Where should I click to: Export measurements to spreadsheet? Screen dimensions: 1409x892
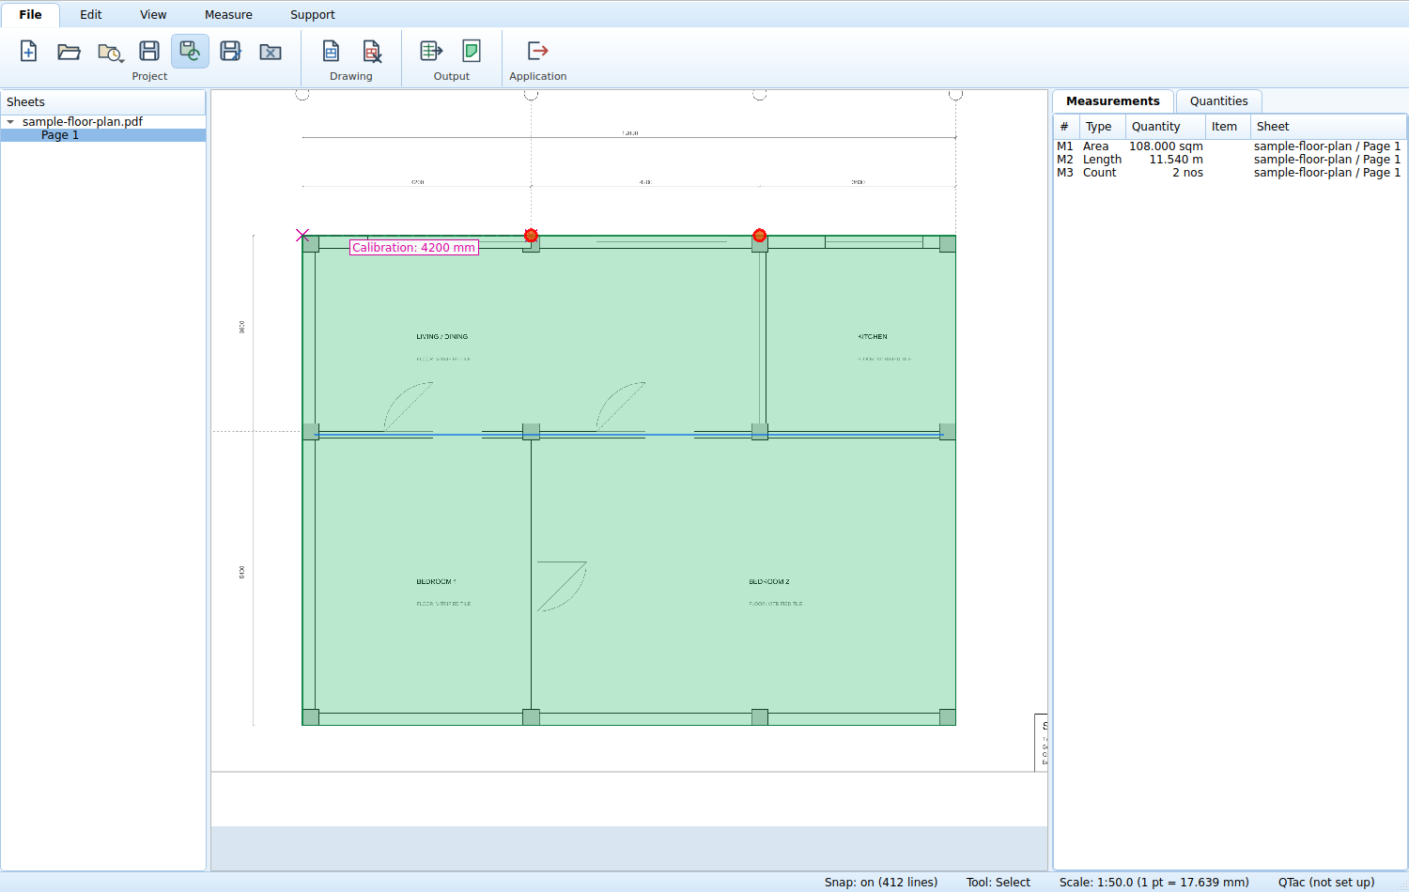tap(431, 51)
